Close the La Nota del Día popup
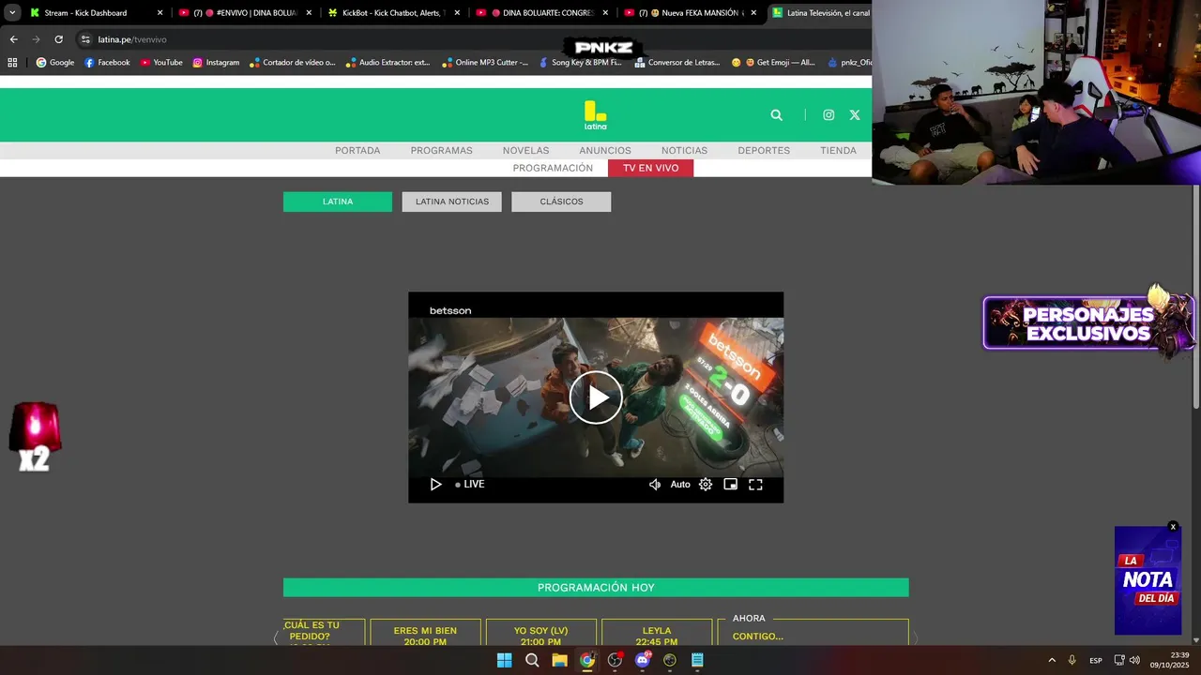The width and height of the screenshot is (1201, 675). [1173, 527]
